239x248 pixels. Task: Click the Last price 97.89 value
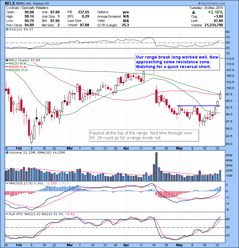(218, 21)
